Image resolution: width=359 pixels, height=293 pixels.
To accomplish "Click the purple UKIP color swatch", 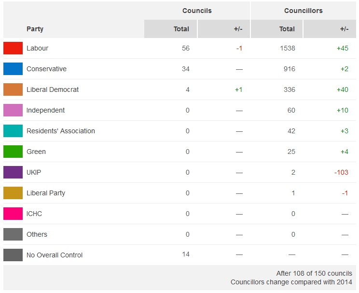I will 13,172.
